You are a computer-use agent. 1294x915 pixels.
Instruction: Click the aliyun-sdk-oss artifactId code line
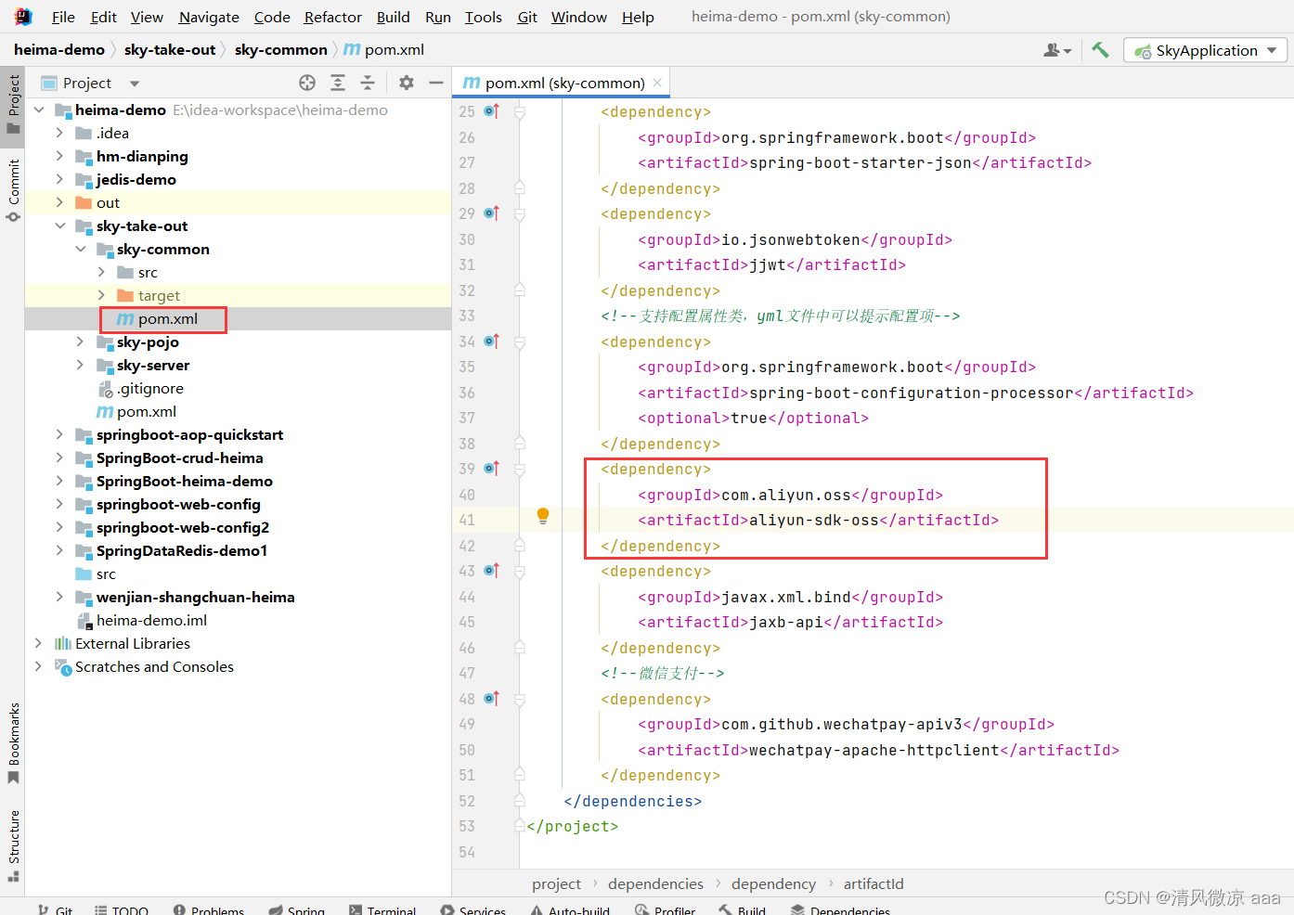point(818,521)
